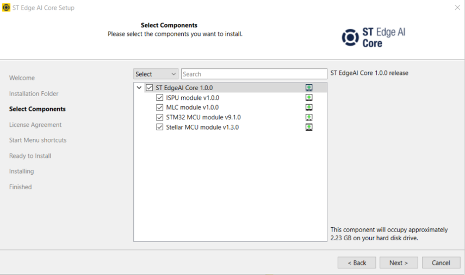Click the ST Edge AI Core Setup title icon
The image size is (465, 275).
6,8
